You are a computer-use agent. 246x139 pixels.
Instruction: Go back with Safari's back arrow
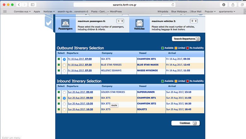pos(19,5)
